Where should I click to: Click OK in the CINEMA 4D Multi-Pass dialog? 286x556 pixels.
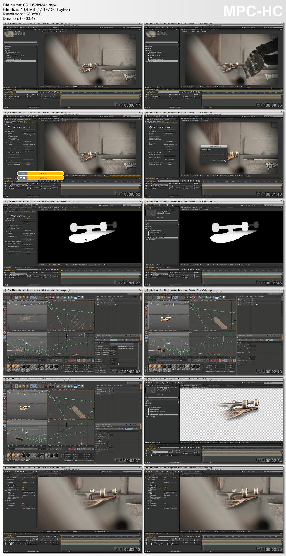[x=222, y=161]
